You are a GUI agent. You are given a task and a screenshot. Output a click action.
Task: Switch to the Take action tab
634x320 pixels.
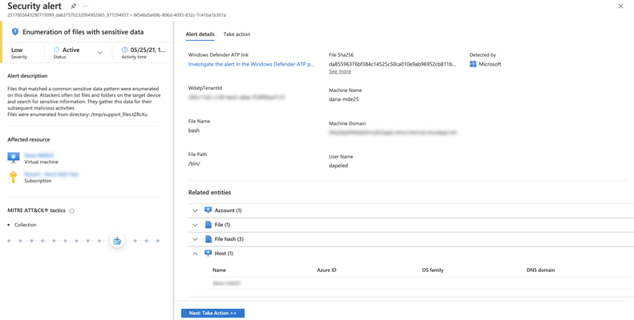point(237,34)
